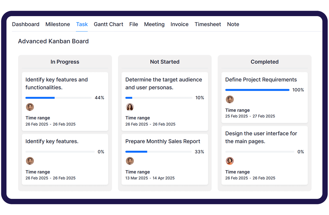
Task: Open the Note tab
Action: 233,24
